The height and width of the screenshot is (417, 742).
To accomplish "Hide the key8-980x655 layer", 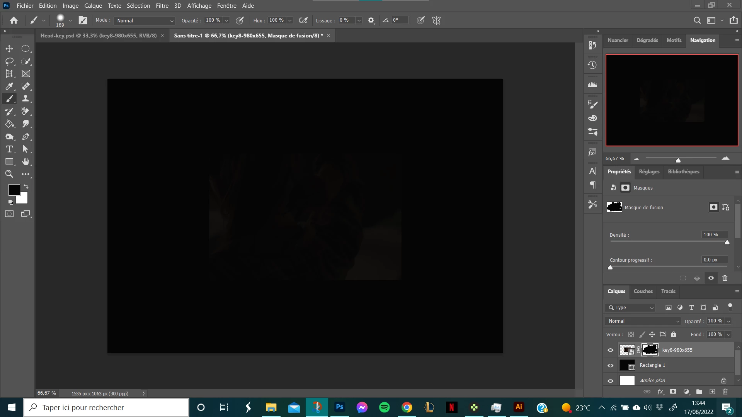I will [611, 350].
